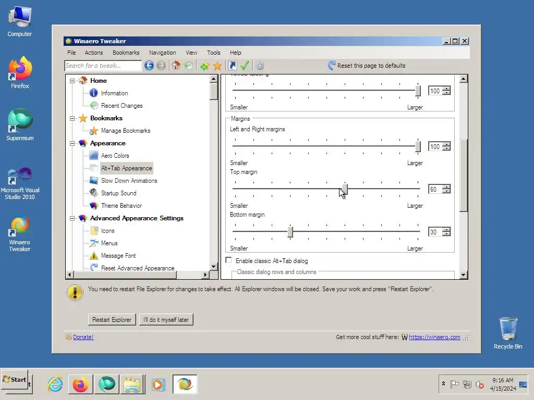This screenshot has width=534, height=400.
Task: Open the Actions menu
Action: (94, 53)
